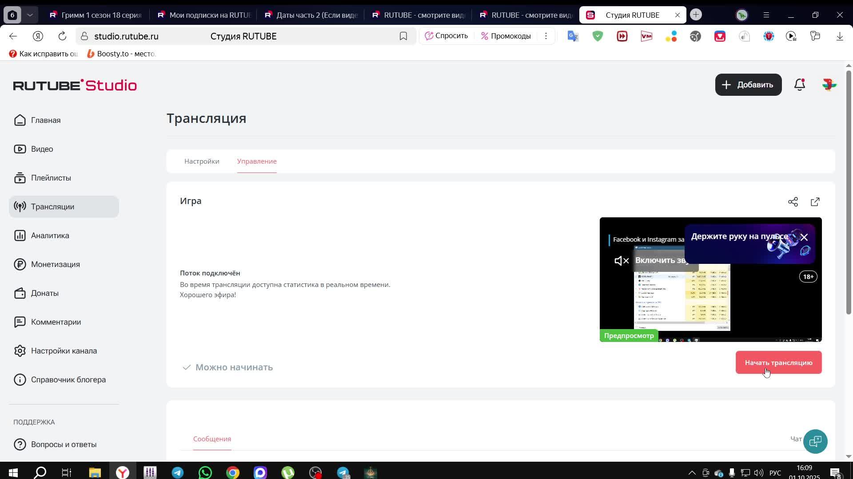Open the Добавить dropdown button
Viewport: 853px width, 479px height.
click(748, 85)
